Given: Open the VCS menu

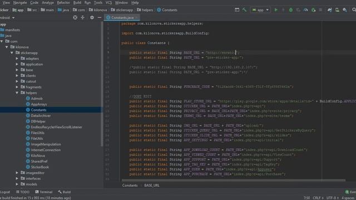Looking at the screenshot, I should tap(108, 2).
